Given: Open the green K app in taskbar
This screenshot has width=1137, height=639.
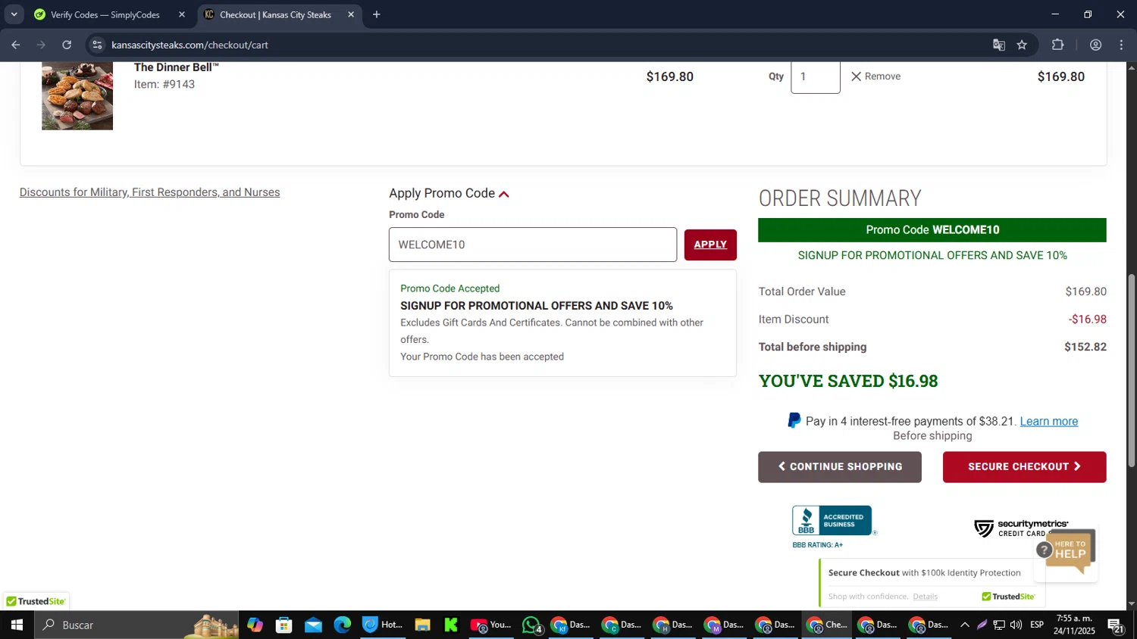Looking at the screenshot, I should click(x=451, y=625).
